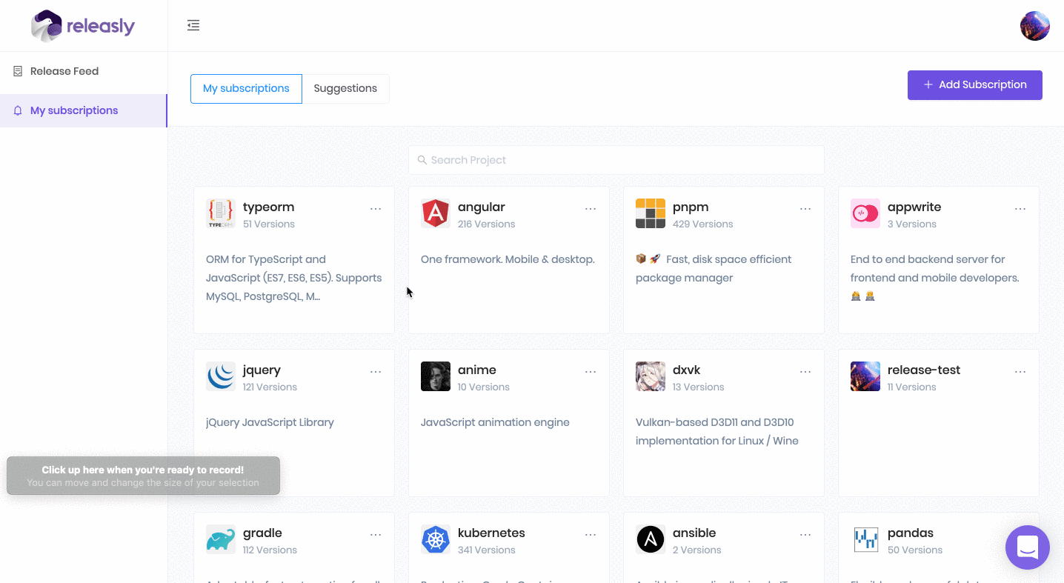Open the pandas project title

911,533
